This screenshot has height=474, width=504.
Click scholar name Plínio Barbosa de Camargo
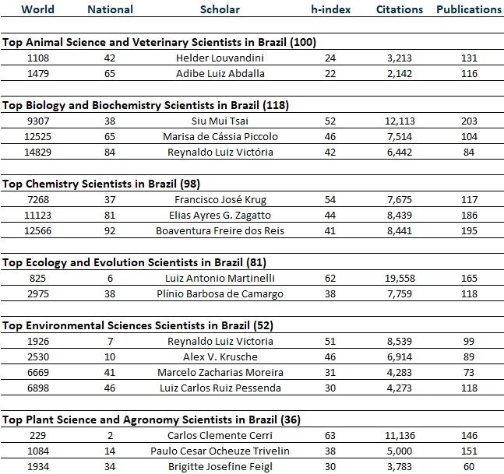pyautogui.click(x=220, y=294)
